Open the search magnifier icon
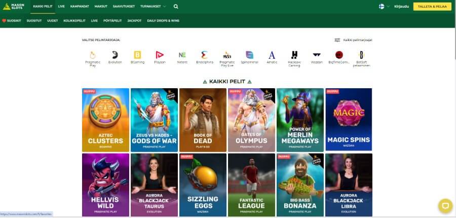Screen dimensions: 456x218 coord(176,7)
